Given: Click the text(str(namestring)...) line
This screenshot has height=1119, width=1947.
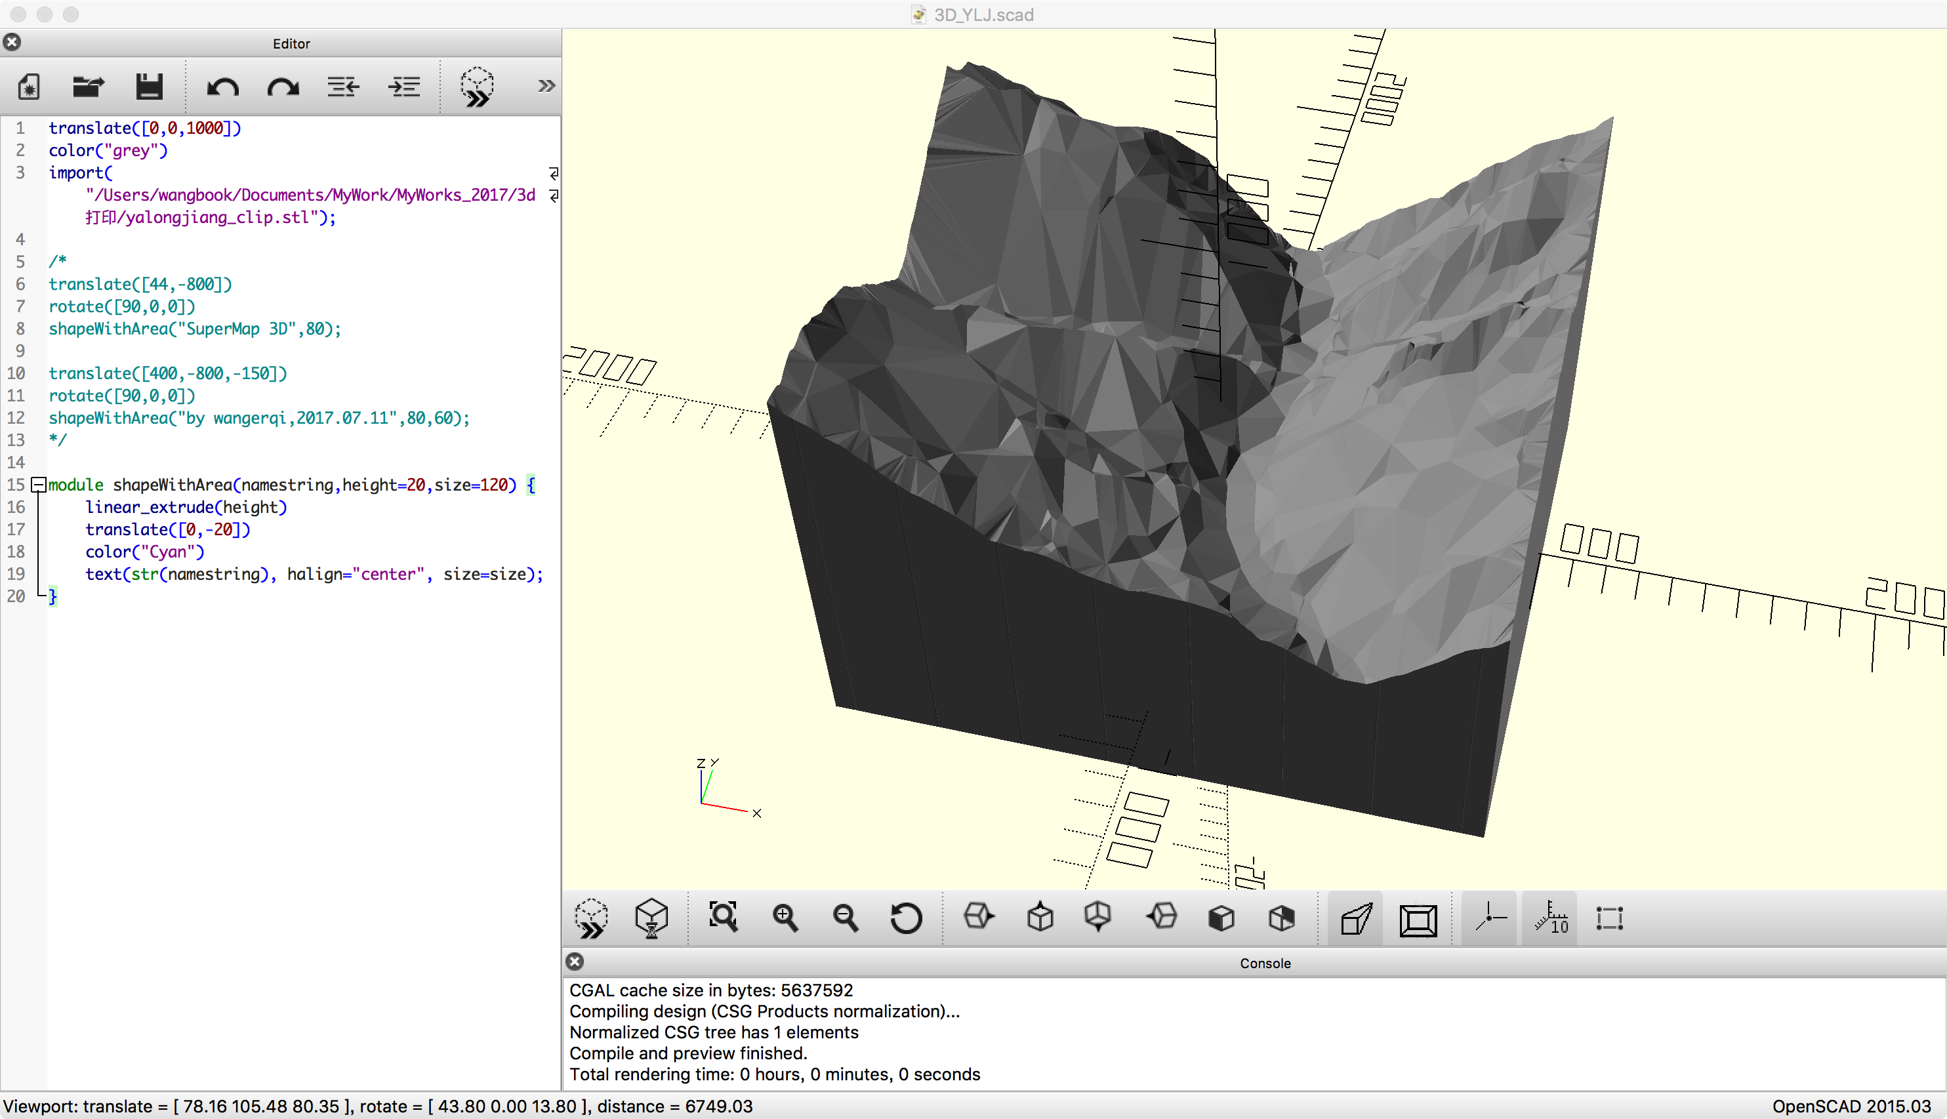Looking at the screenshot, I should point(314,574).
